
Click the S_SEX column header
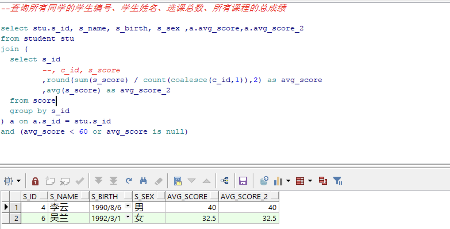pos(149,197)
